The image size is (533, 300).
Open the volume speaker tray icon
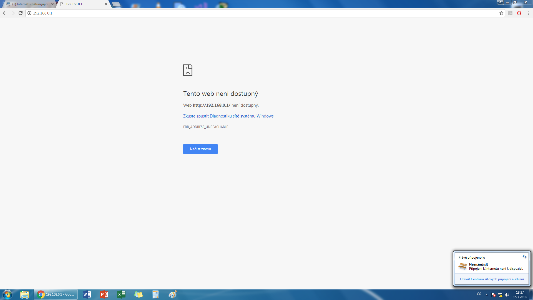pyautogui.click(x=507, y=295)
